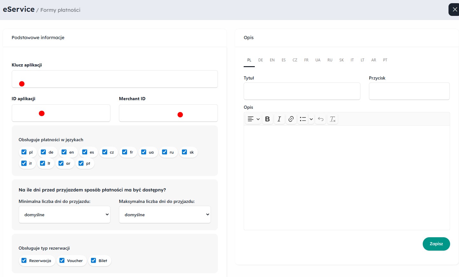Uncheck the fr language checkbox
The image size is (459, 277).
125,152
